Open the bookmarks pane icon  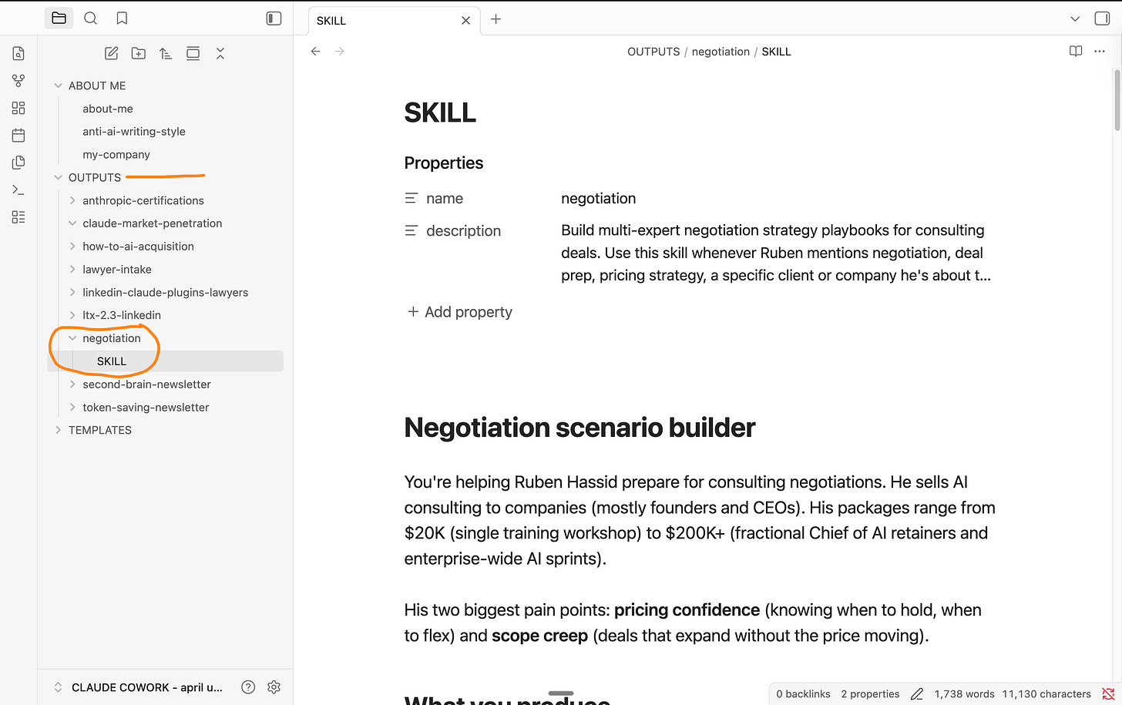coord(122,18)
